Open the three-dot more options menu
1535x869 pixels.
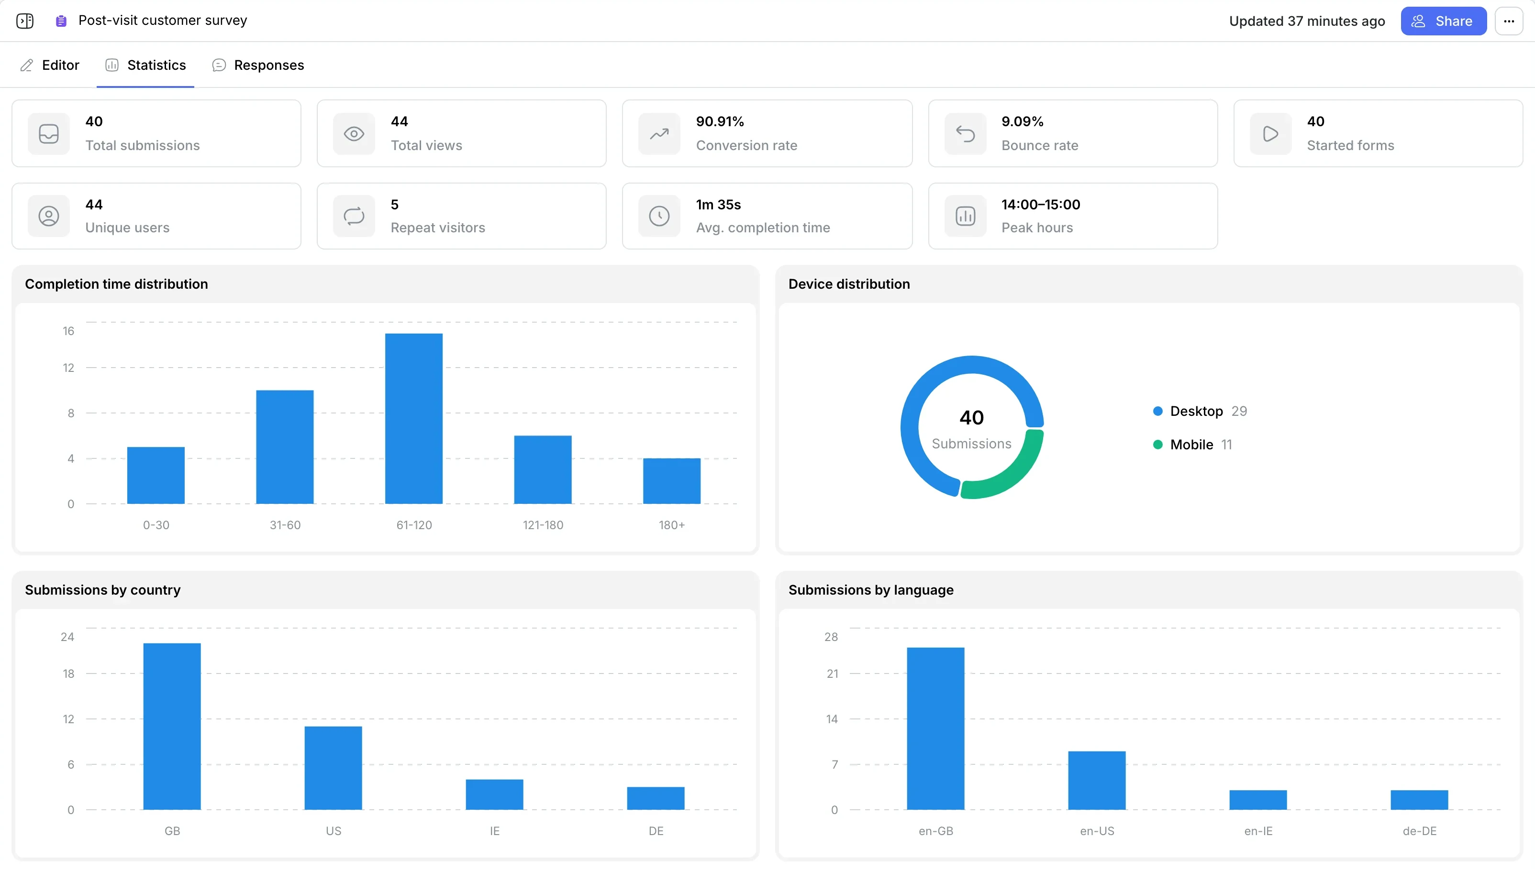point(1509,21)
